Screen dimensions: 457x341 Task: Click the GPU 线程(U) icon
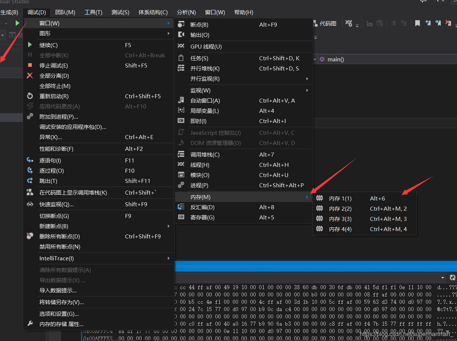tap(181, 46)
